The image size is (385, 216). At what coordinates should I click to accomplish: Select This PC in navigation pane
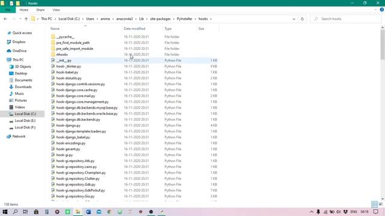[18, 59]
